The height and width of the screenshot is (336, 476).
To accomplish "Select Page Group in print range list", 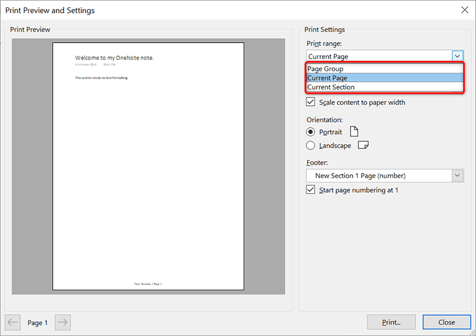I will point(385,69).
